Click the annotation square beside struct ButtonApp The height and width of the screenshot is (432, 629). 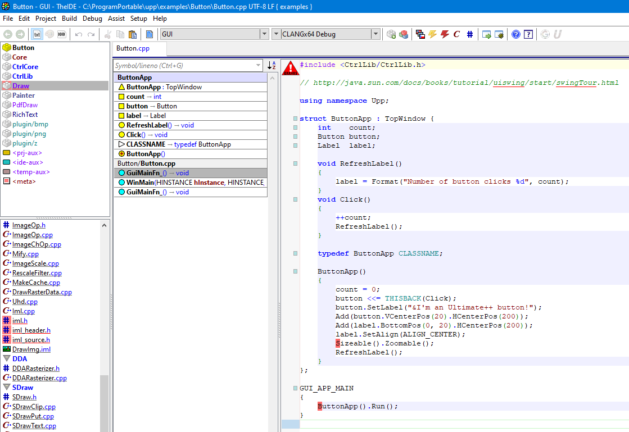(295, 119)
